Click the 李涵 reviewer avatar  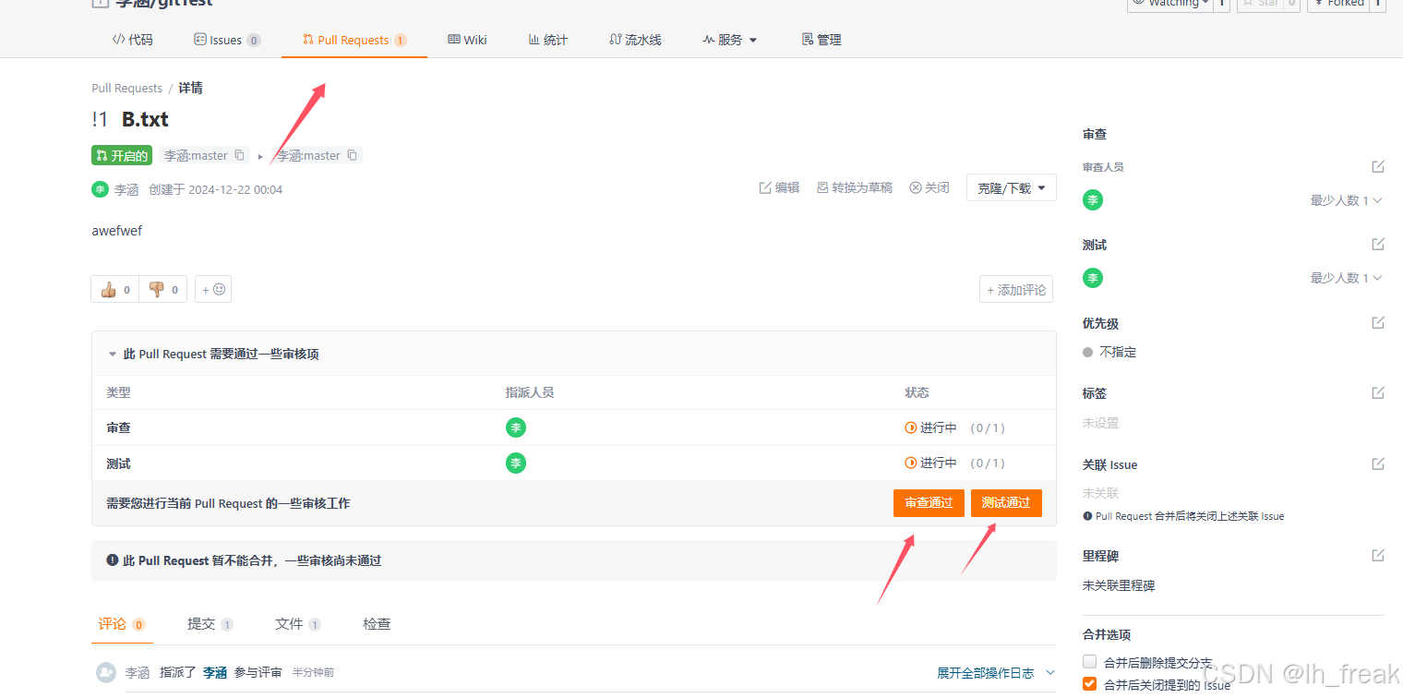pos(1093,199)
